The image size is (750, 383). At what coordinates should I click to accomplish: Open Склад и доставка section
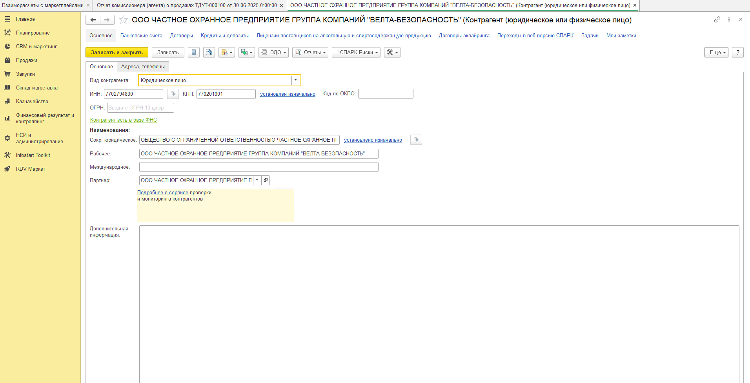(x=36, y=88)
